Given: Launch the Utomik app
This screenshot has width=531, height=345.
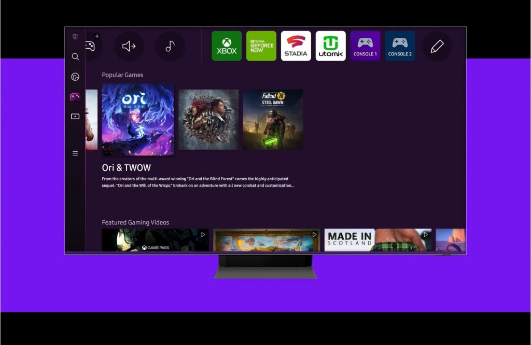Looking at the screenshot, I should point(331,46).
